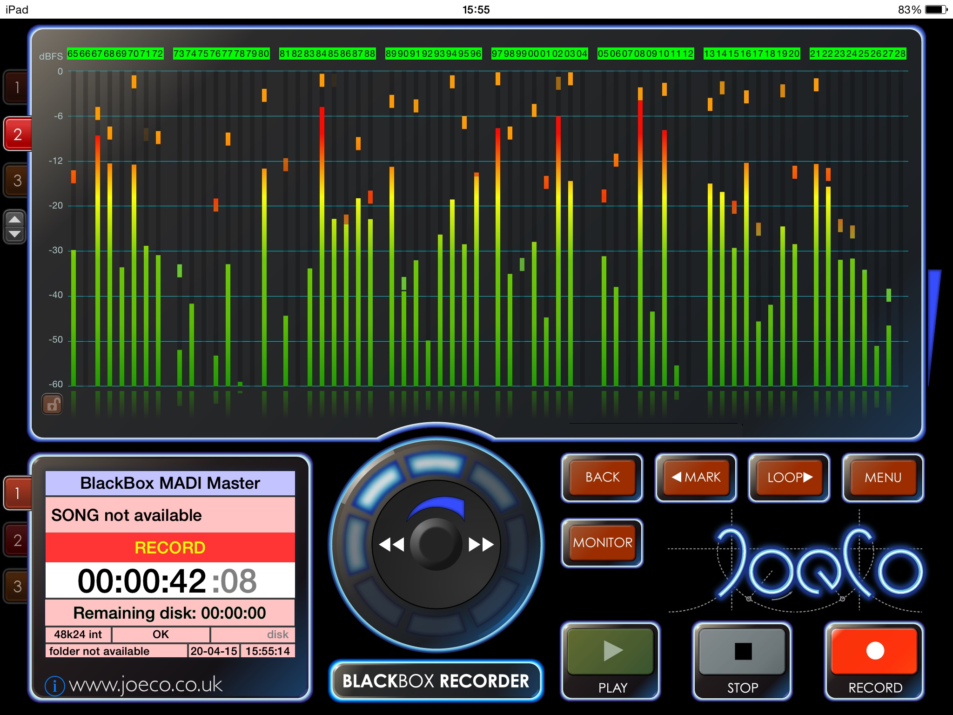Tap the Remaining disk: 00:00:00 field

[170, 613]
